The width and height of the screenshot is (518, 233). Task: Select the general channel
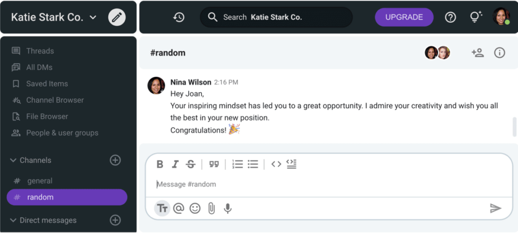click(39, 181)
